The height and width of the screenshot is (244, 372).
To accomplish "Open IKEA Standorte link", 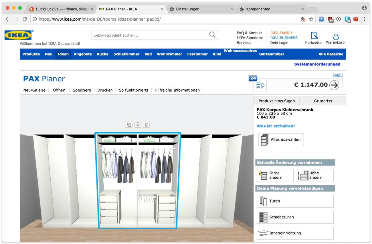I will click(250, 38).
